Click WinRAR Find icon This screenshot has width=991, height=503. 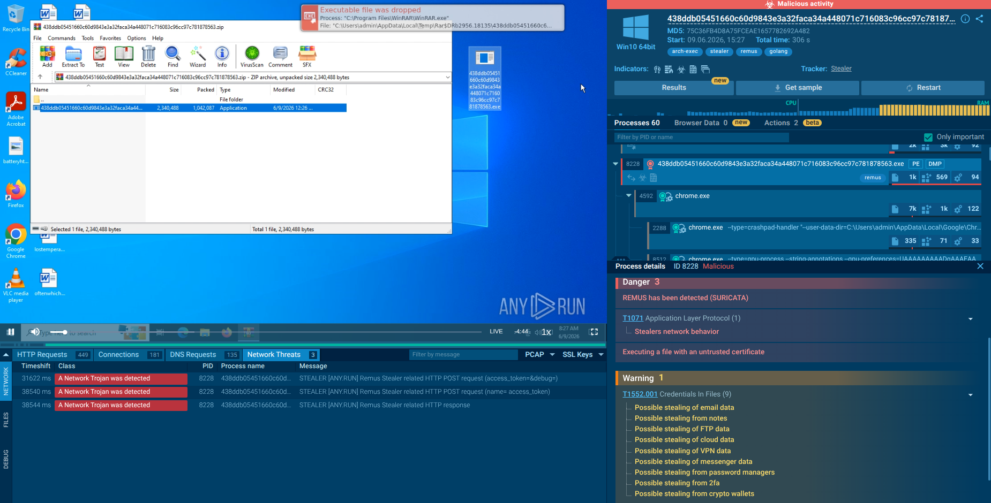(x=173, y=57)
